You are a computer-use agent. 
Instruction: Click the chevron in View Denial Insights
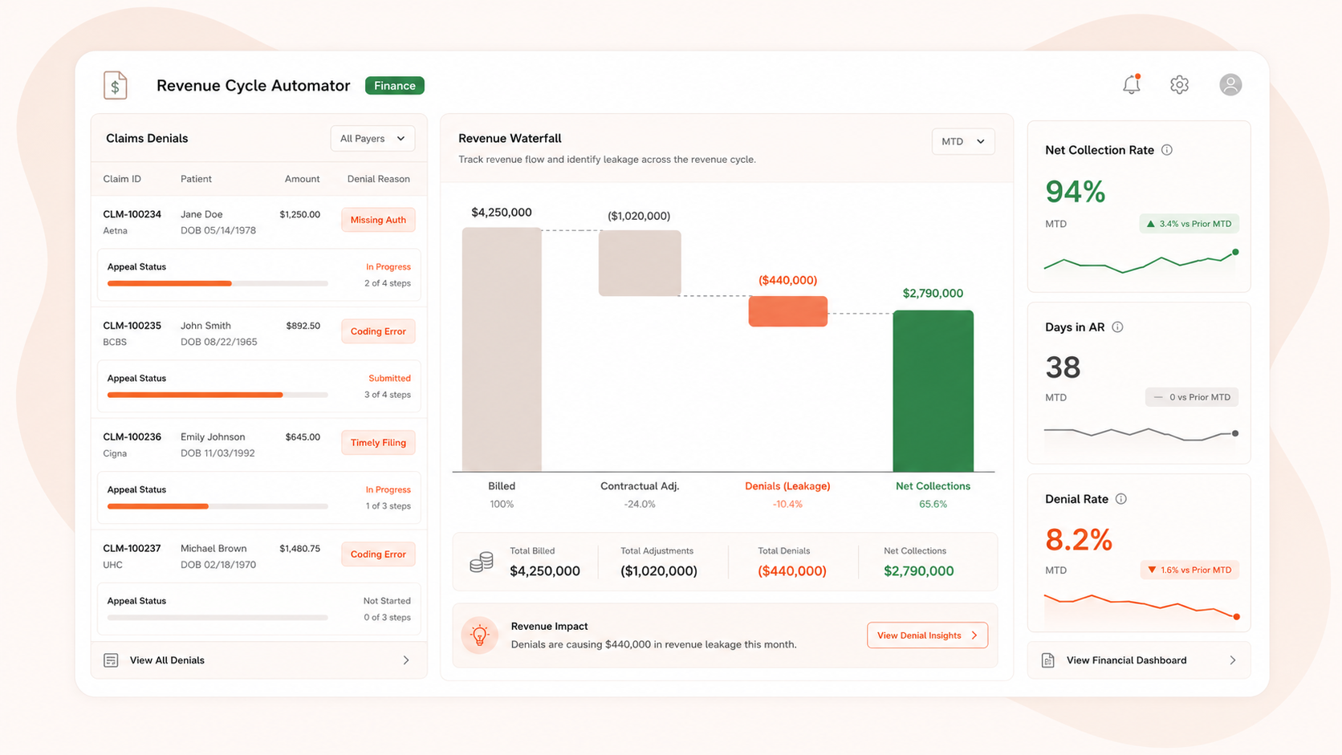[x=974, y=635]
